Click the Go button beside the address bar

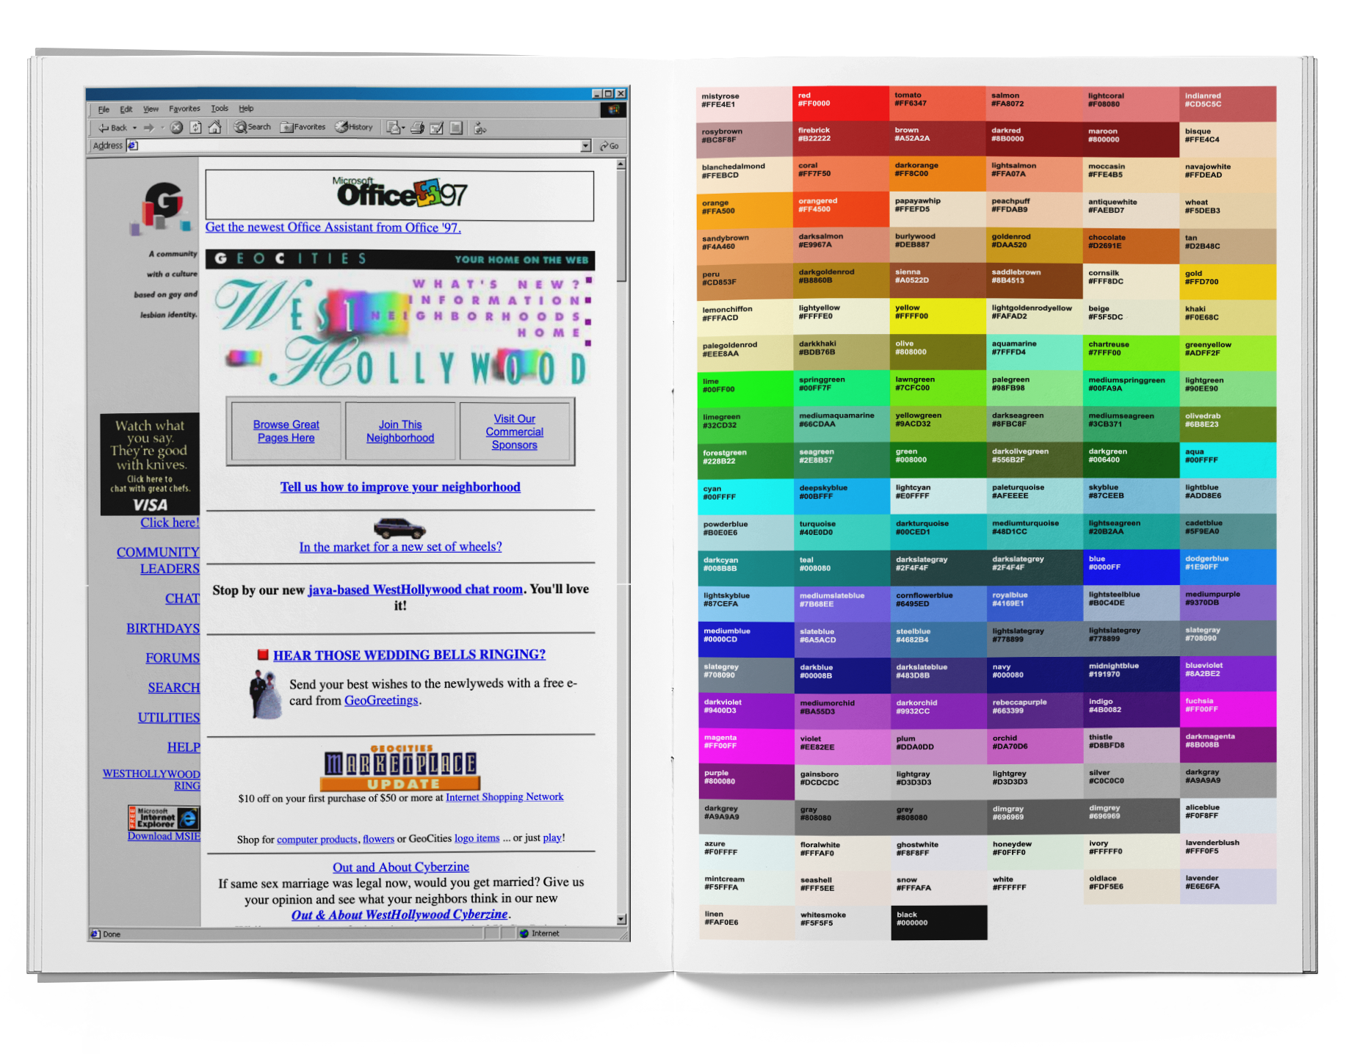click(x=609, y=146)
